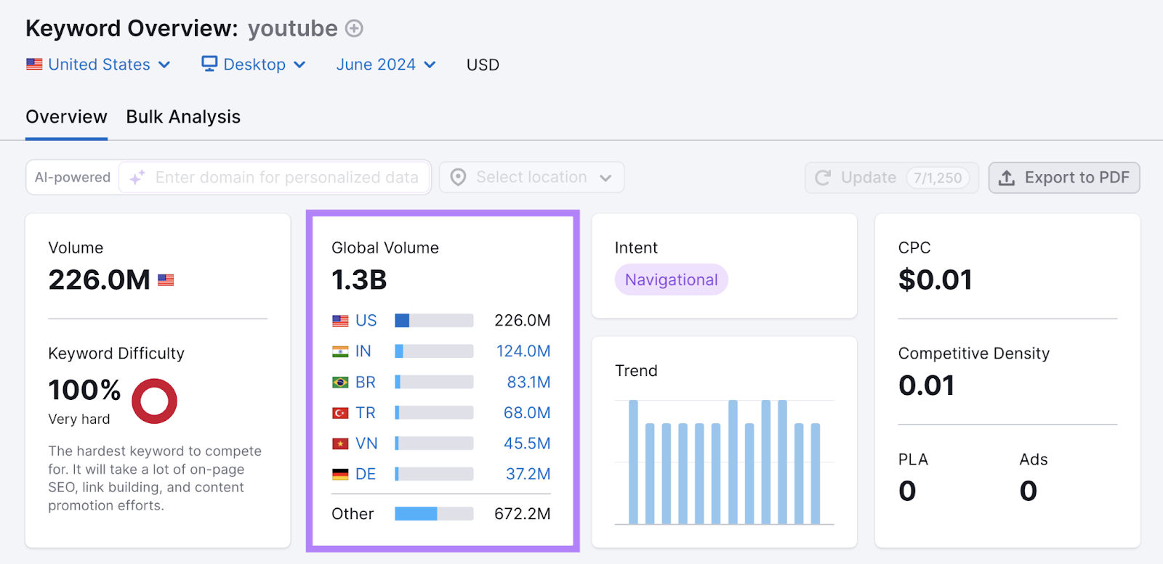Click the plus icon next to youtube keyword
The image size is (1163, 564).
354,28
